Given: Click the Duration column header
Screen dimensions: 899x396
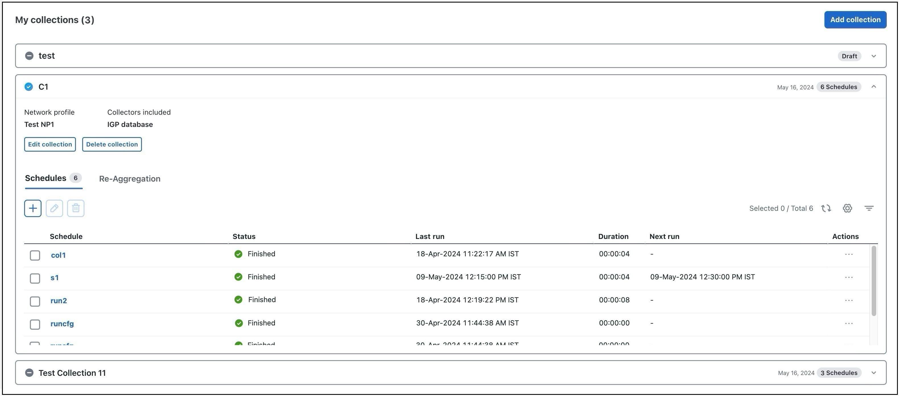Looking at the screenshot, I should [613, 237].
